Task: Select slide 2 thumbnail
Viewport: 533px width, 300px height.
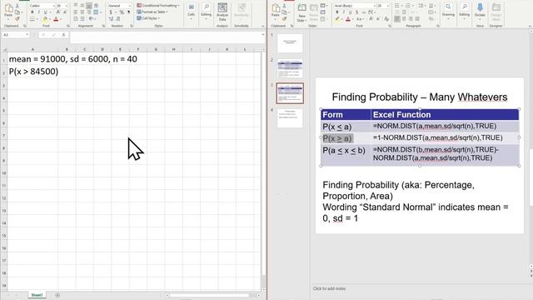Action: pyautogui.click(x=290, y=68)
